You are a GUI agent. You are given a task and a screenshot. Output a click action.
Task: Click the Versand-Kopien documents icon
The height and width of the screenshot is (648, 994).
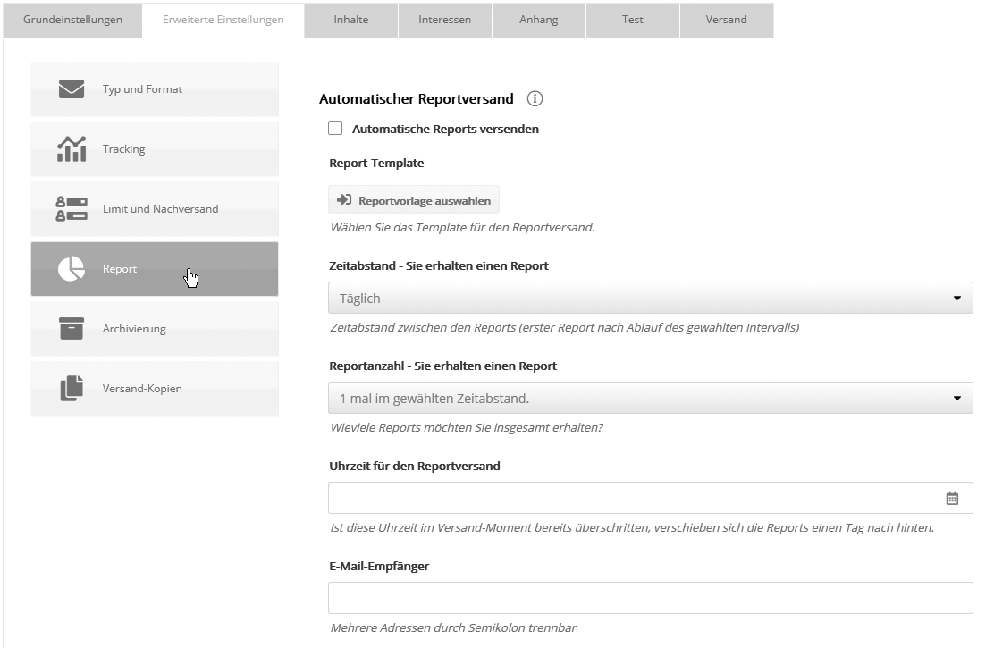tap(72, 389)
